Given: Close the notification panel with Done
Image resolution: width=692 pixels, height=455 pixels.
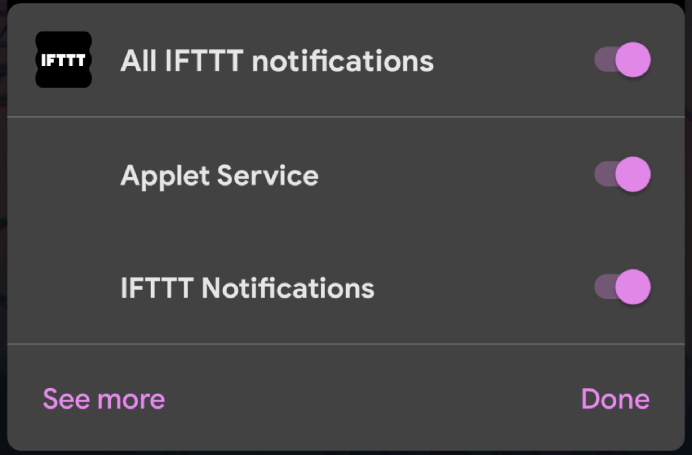Looking at the screenshot, I should [615, 399].
